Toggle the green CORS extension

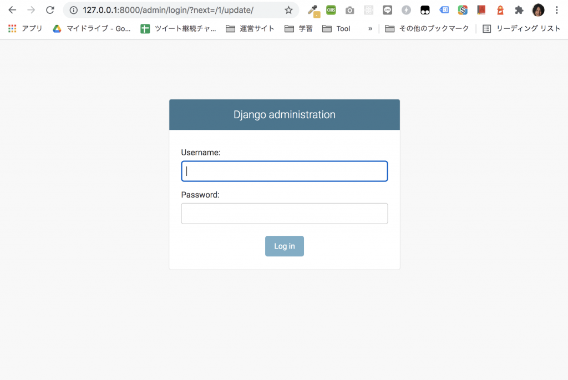(x=331, y=10)
